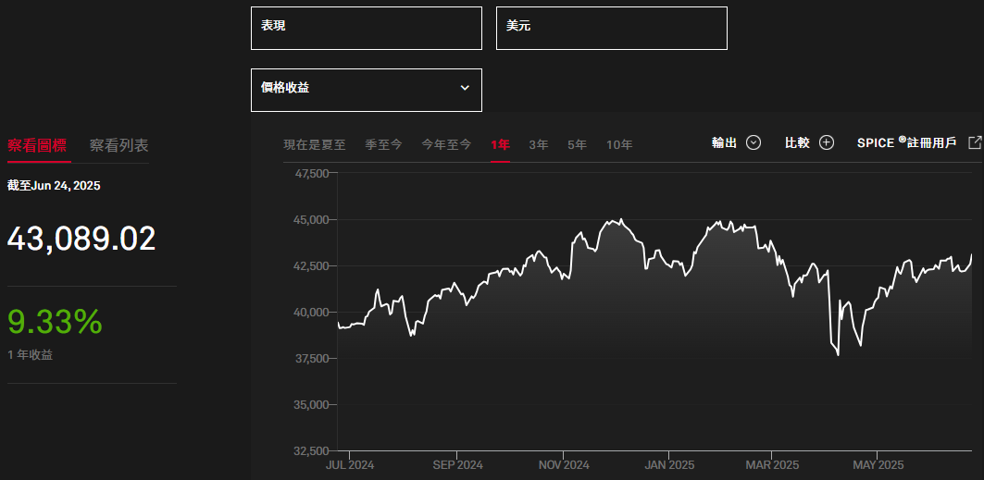The width and height of the screenshot is (984, 480).
Task: Select the 10年 time range
Action: click(x=619, y=145)
